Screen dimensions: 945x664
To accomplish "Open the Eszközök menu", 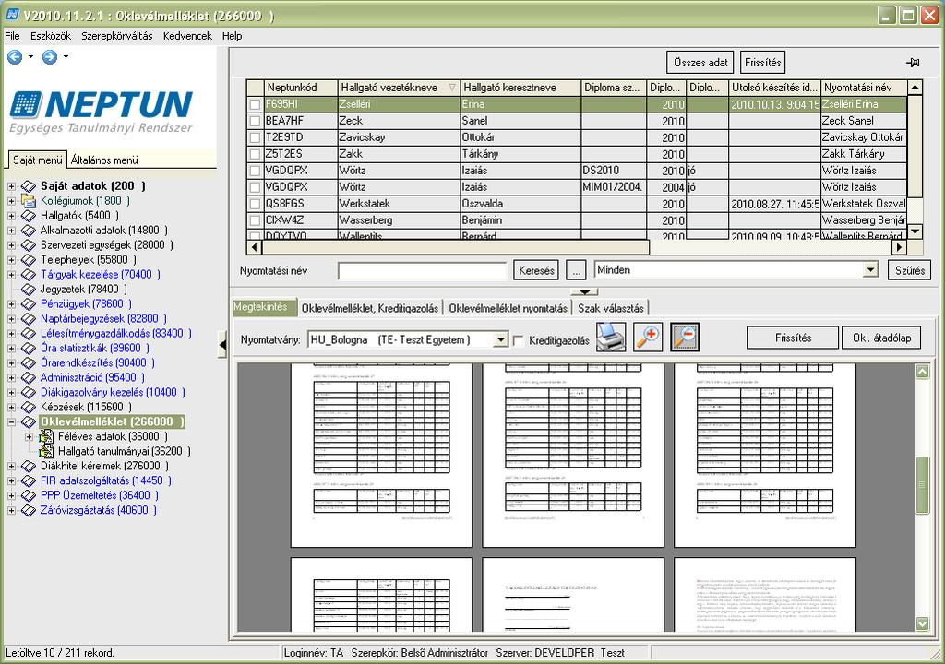I will point(51,36).
